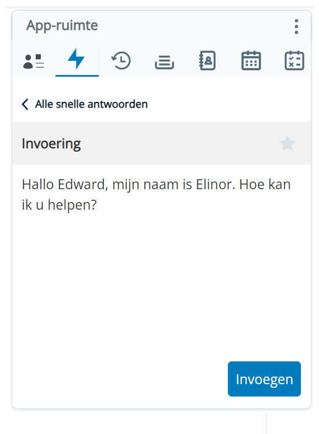
Task: Open the checklist calendar tasks icon
Action: tap(294, 60)
